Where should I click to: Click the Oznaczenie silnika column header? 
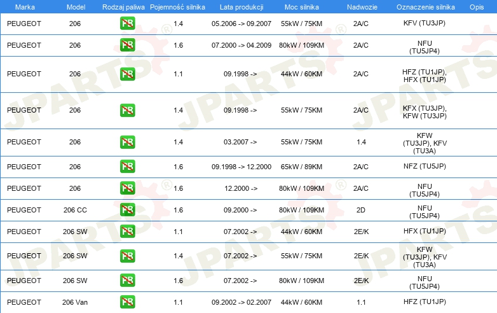click(425, 7)
